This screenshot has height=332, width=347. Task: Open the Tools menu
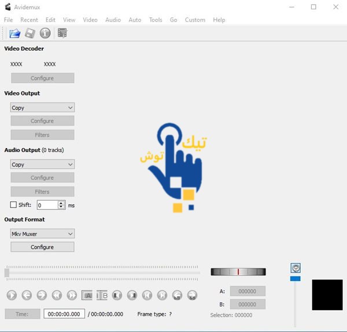pyautogui.click(x=156, y=20)
